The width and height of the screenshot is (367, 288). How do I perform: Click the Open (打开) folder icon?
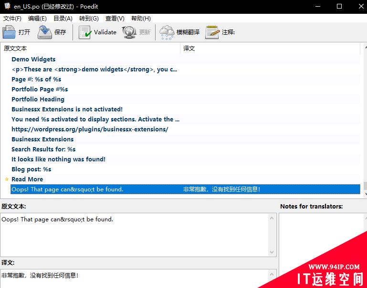(x=9, y=32)
